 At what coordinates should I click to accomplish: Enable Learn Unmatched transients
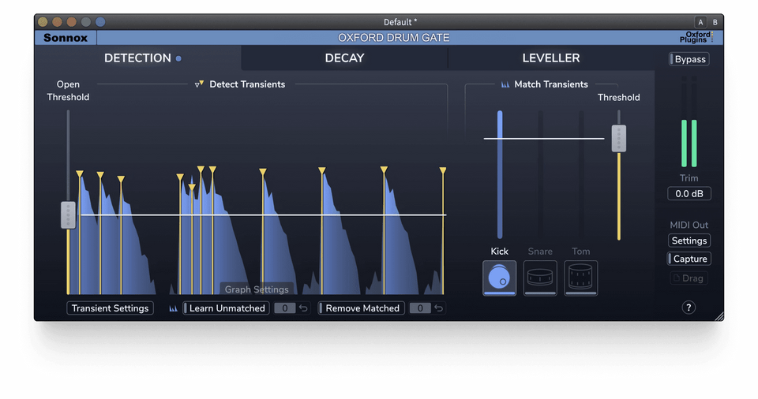tap(226, 308)
